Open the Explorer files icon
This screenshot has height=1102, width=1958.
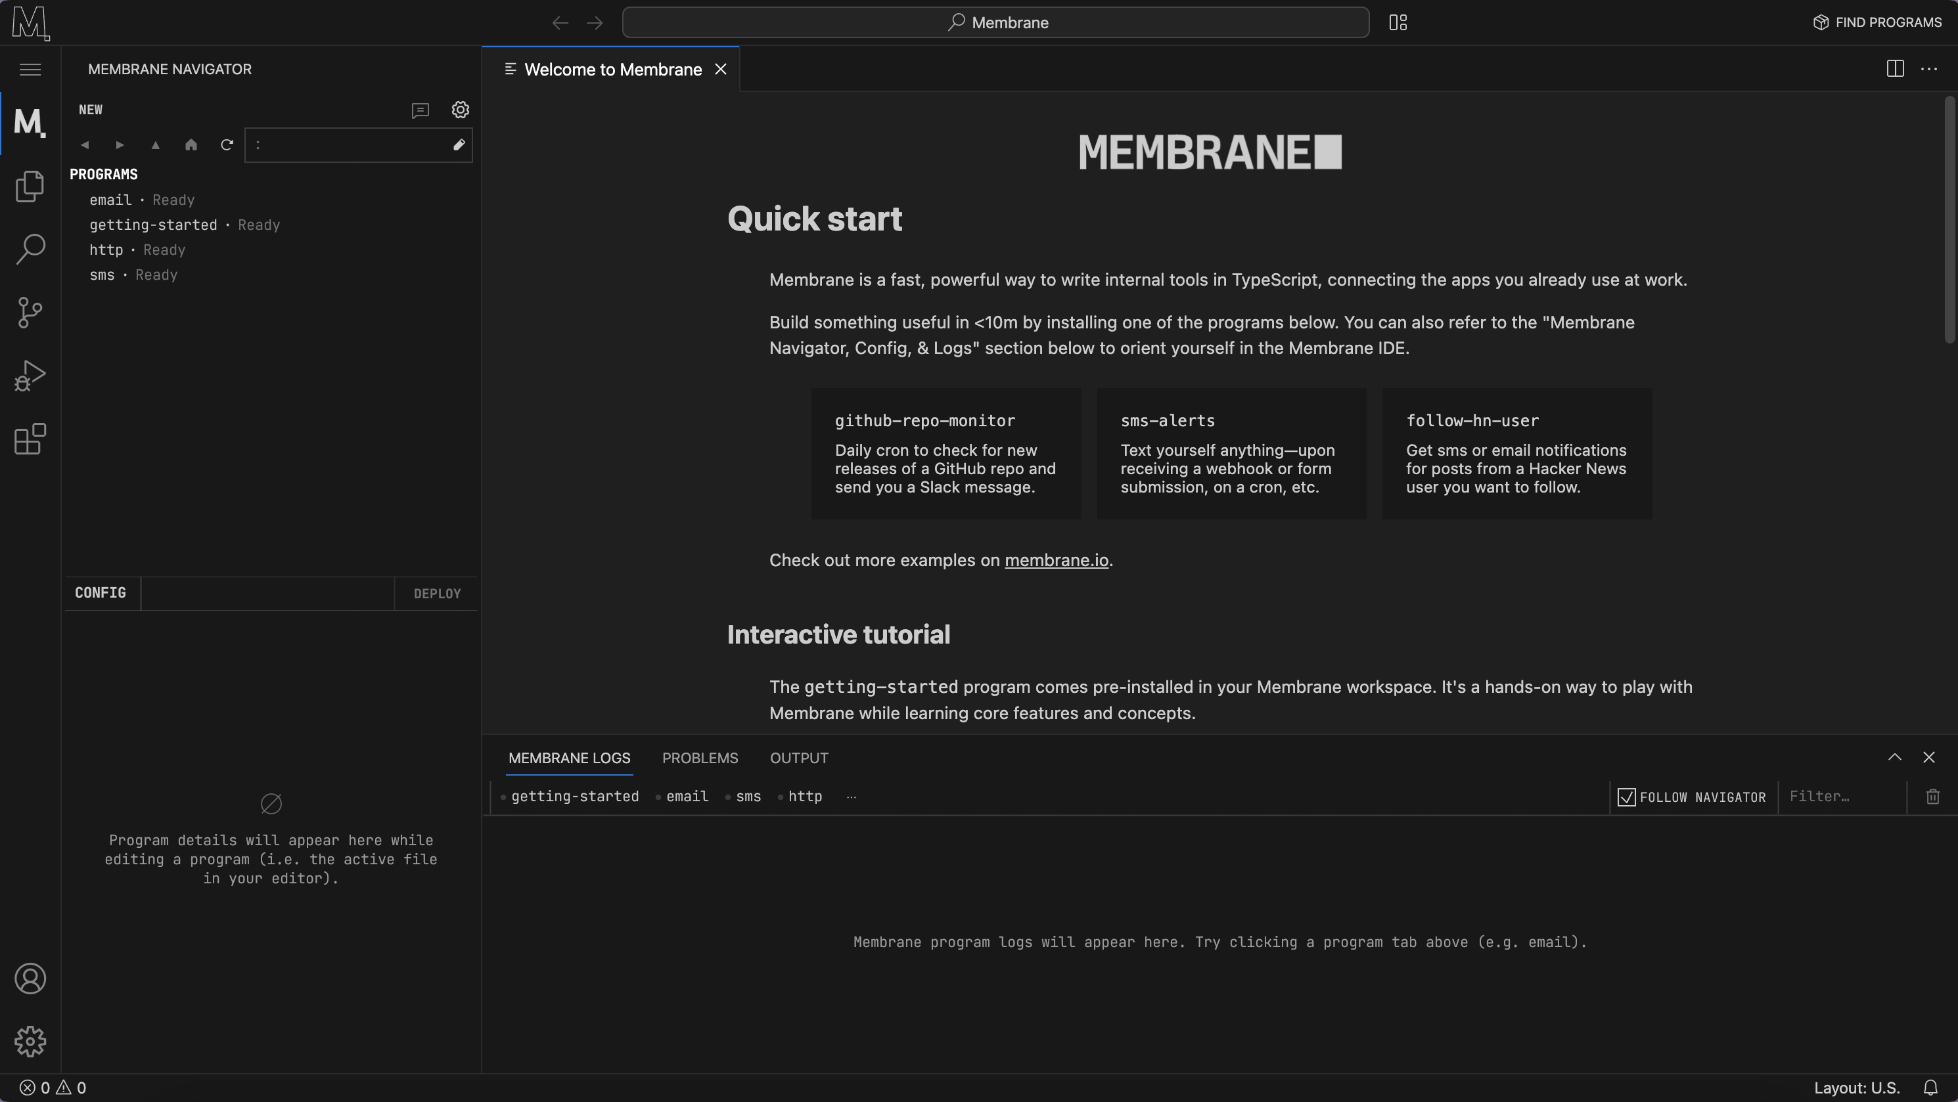(x=30, y=186)
